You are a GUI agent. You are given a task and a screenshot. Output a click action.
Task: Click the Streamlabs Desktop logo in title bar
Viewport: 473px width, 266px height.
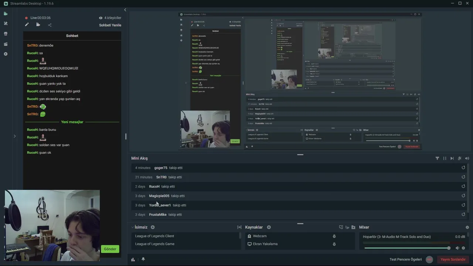6,3
